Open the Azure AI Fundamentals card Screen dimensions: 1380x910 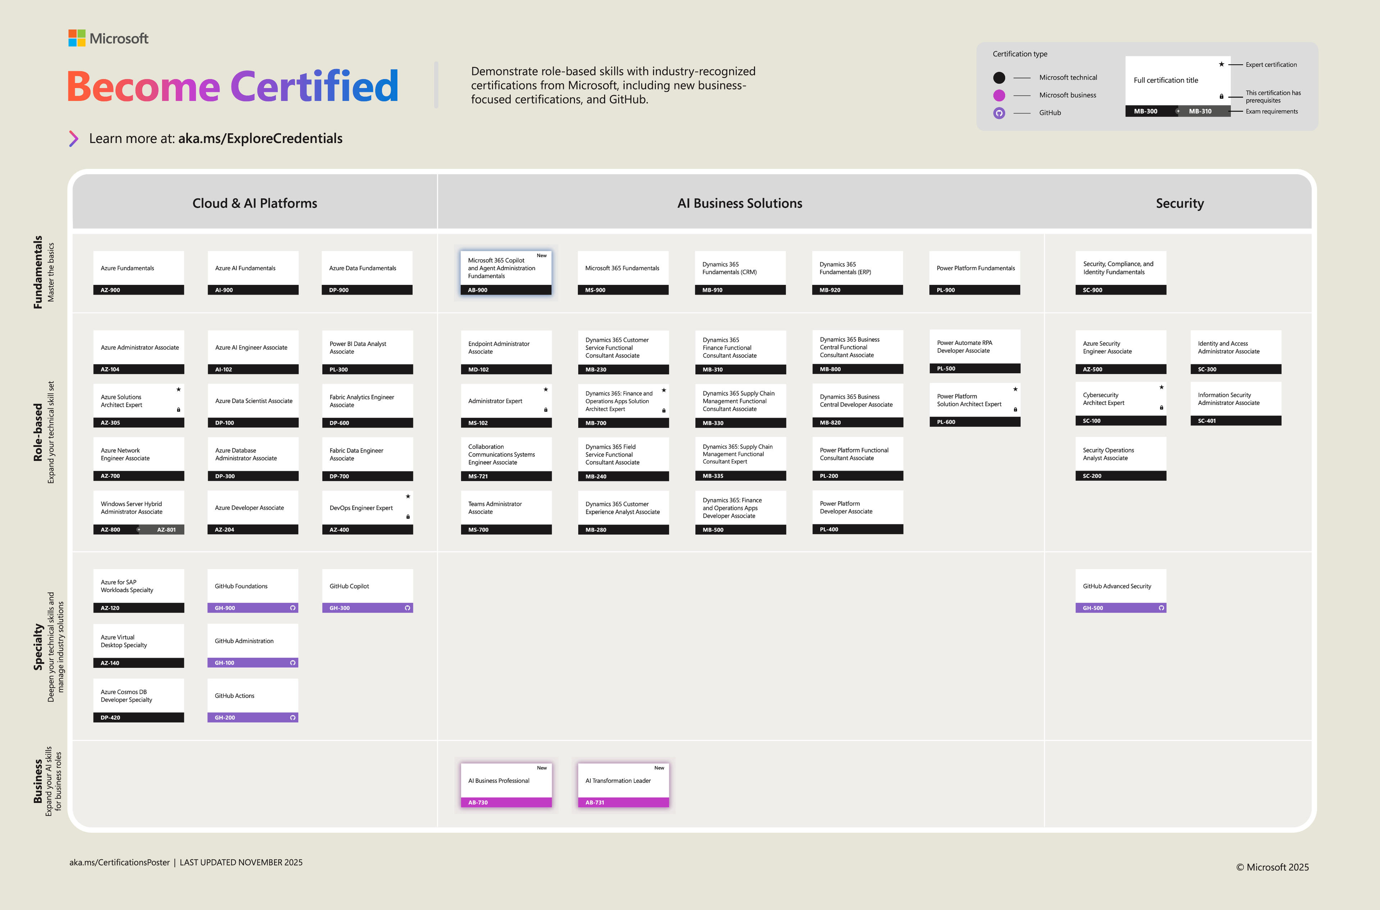(253, 273)
